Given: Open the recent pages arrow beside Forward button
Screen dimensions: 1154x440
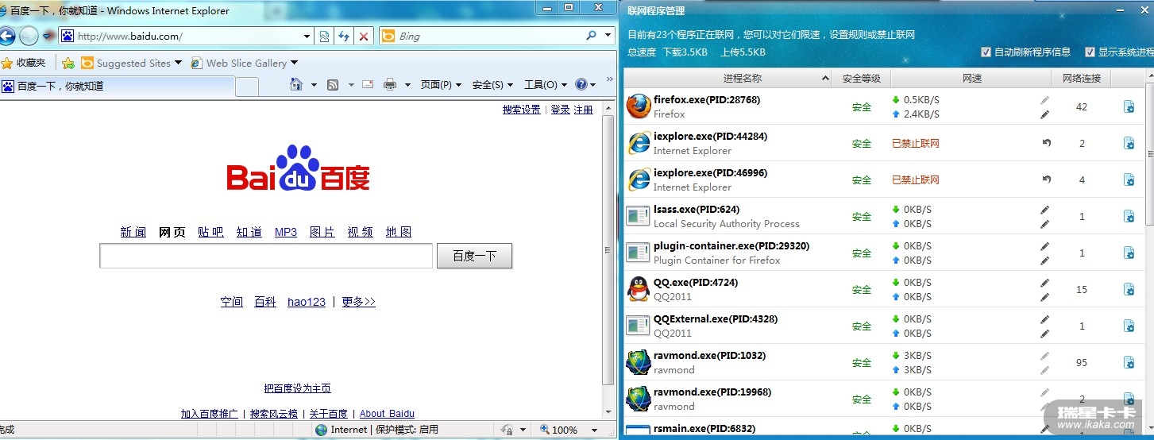Looking at the screenshot, I should (48, 36).
